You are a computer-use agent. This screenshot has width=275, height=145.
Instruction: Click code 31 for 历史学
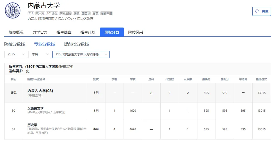coord(13,129)
